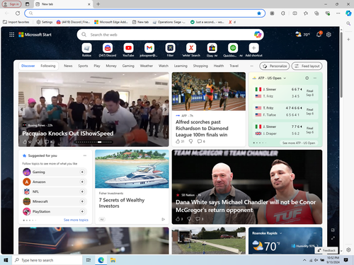
Task: Open the 7 Secrets of Wealthy Investors ad
Action: [x=122, y=203]
